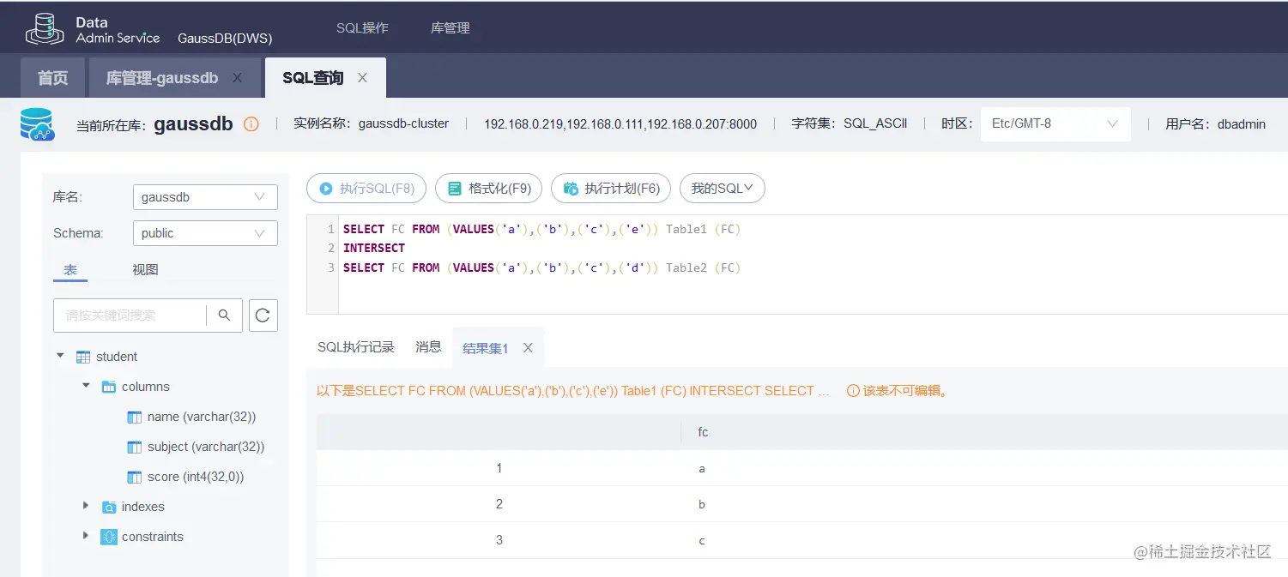Click the GaussDB(DWS) header label
Viewport: 1288px width, 577px height.
225,39
